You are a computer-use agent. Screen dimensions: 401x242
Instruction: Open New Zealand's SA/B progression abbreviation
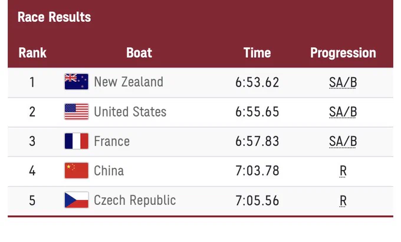343,82
